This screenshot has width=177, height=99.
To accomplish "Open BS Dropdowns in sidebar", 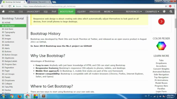I will coord(8,80).
